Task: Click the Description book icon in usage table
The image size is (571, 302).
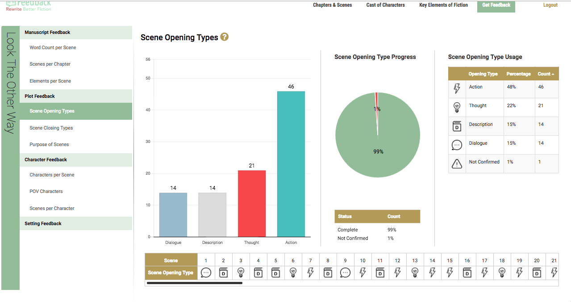Action: [x=457, y=126]
